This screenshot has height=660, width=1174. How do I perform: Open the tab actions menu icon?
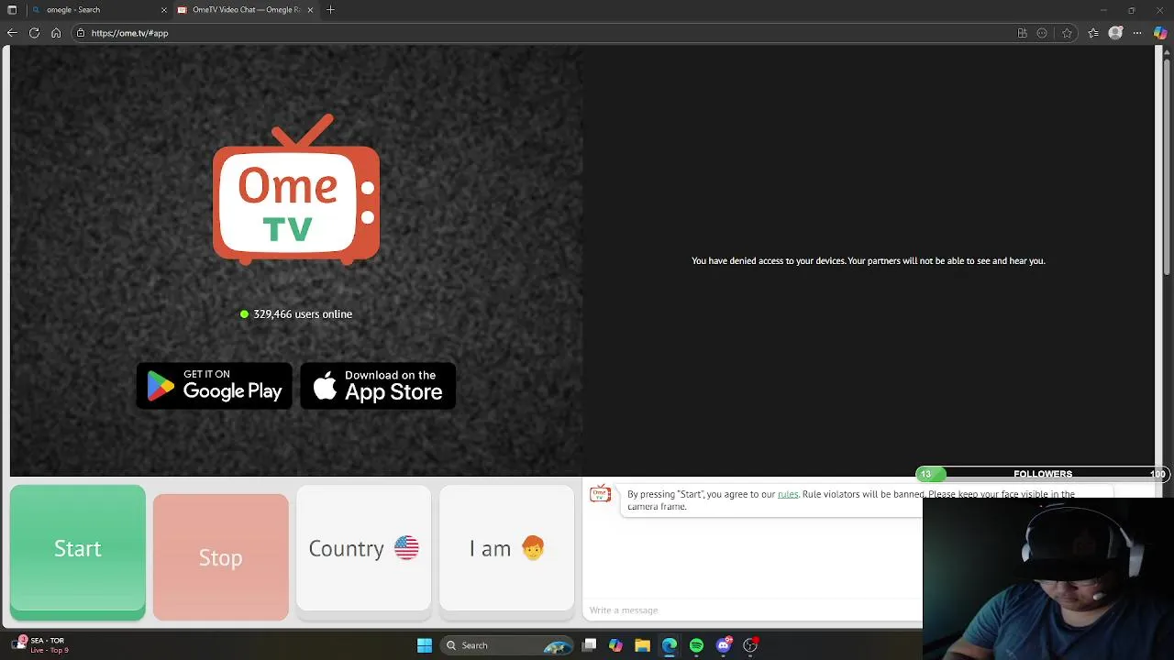[x=12, y=10]
